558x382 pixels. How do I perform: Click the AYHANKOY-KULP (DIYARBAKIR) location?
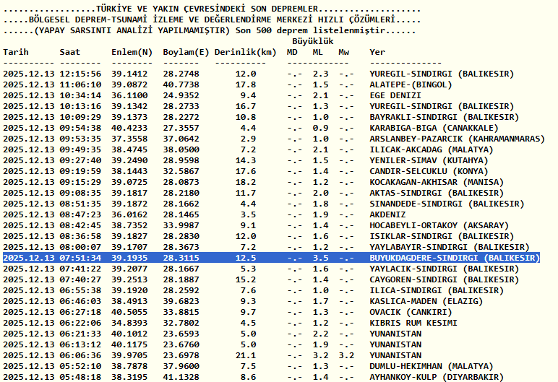click(437, 377)
